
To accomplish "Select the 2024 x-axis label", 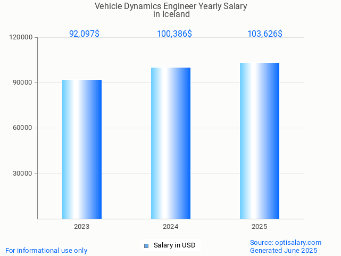I will (x=171, y=227).
